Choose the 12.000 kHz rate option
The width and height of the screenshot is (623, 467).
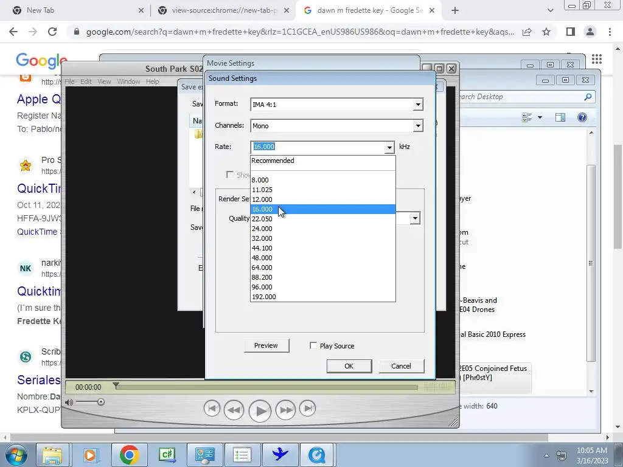coord(322,199)
